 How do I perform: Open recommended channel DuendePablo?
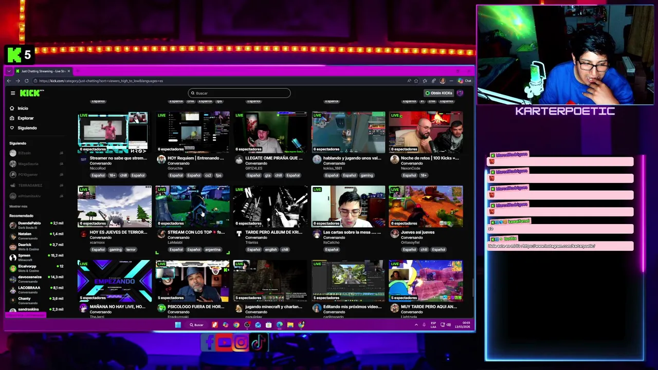pyautogui.click(x=36, y=225)
